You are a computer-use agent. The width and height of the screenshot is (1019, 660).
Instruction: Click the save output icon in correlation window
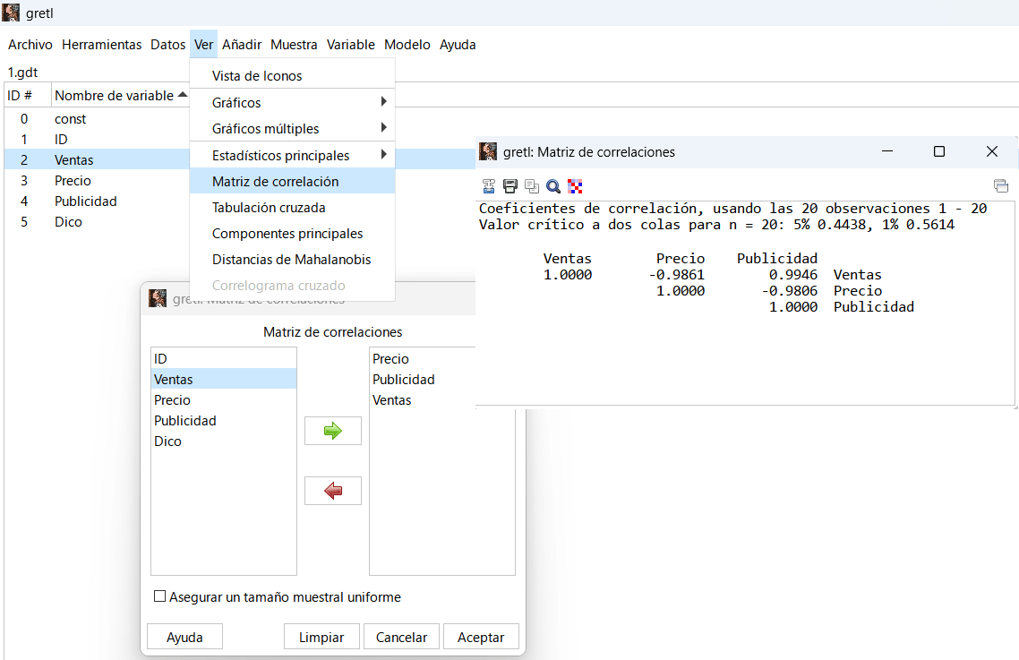click(x=489, y=186)
